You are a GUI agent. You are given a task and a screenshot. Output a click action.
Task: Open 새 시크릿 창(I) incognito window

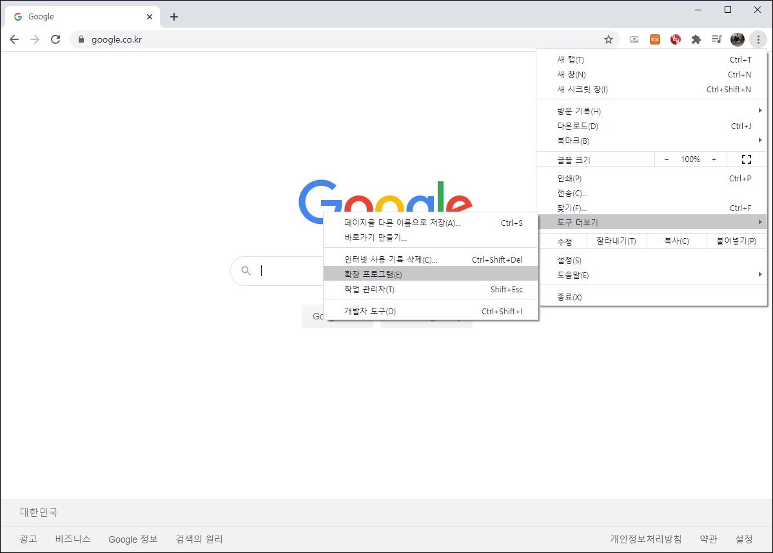click(652, 89)
